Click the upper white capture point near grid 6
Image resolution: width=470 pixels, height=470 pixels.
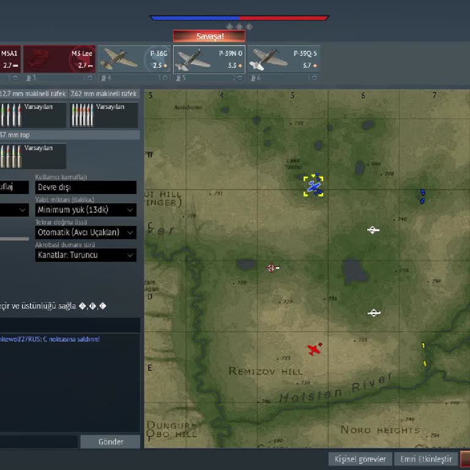click(x=373, y=230)
